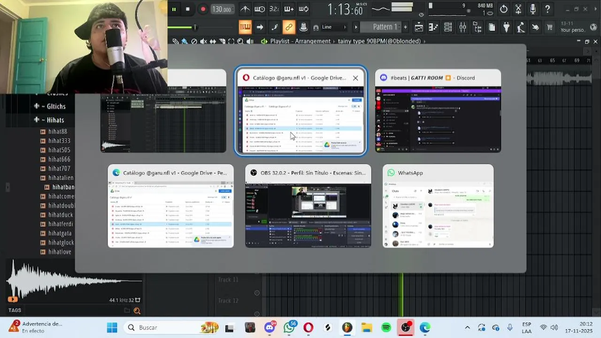Click the Buscar taskbar search box
The image size is (601, 338).
171,328
